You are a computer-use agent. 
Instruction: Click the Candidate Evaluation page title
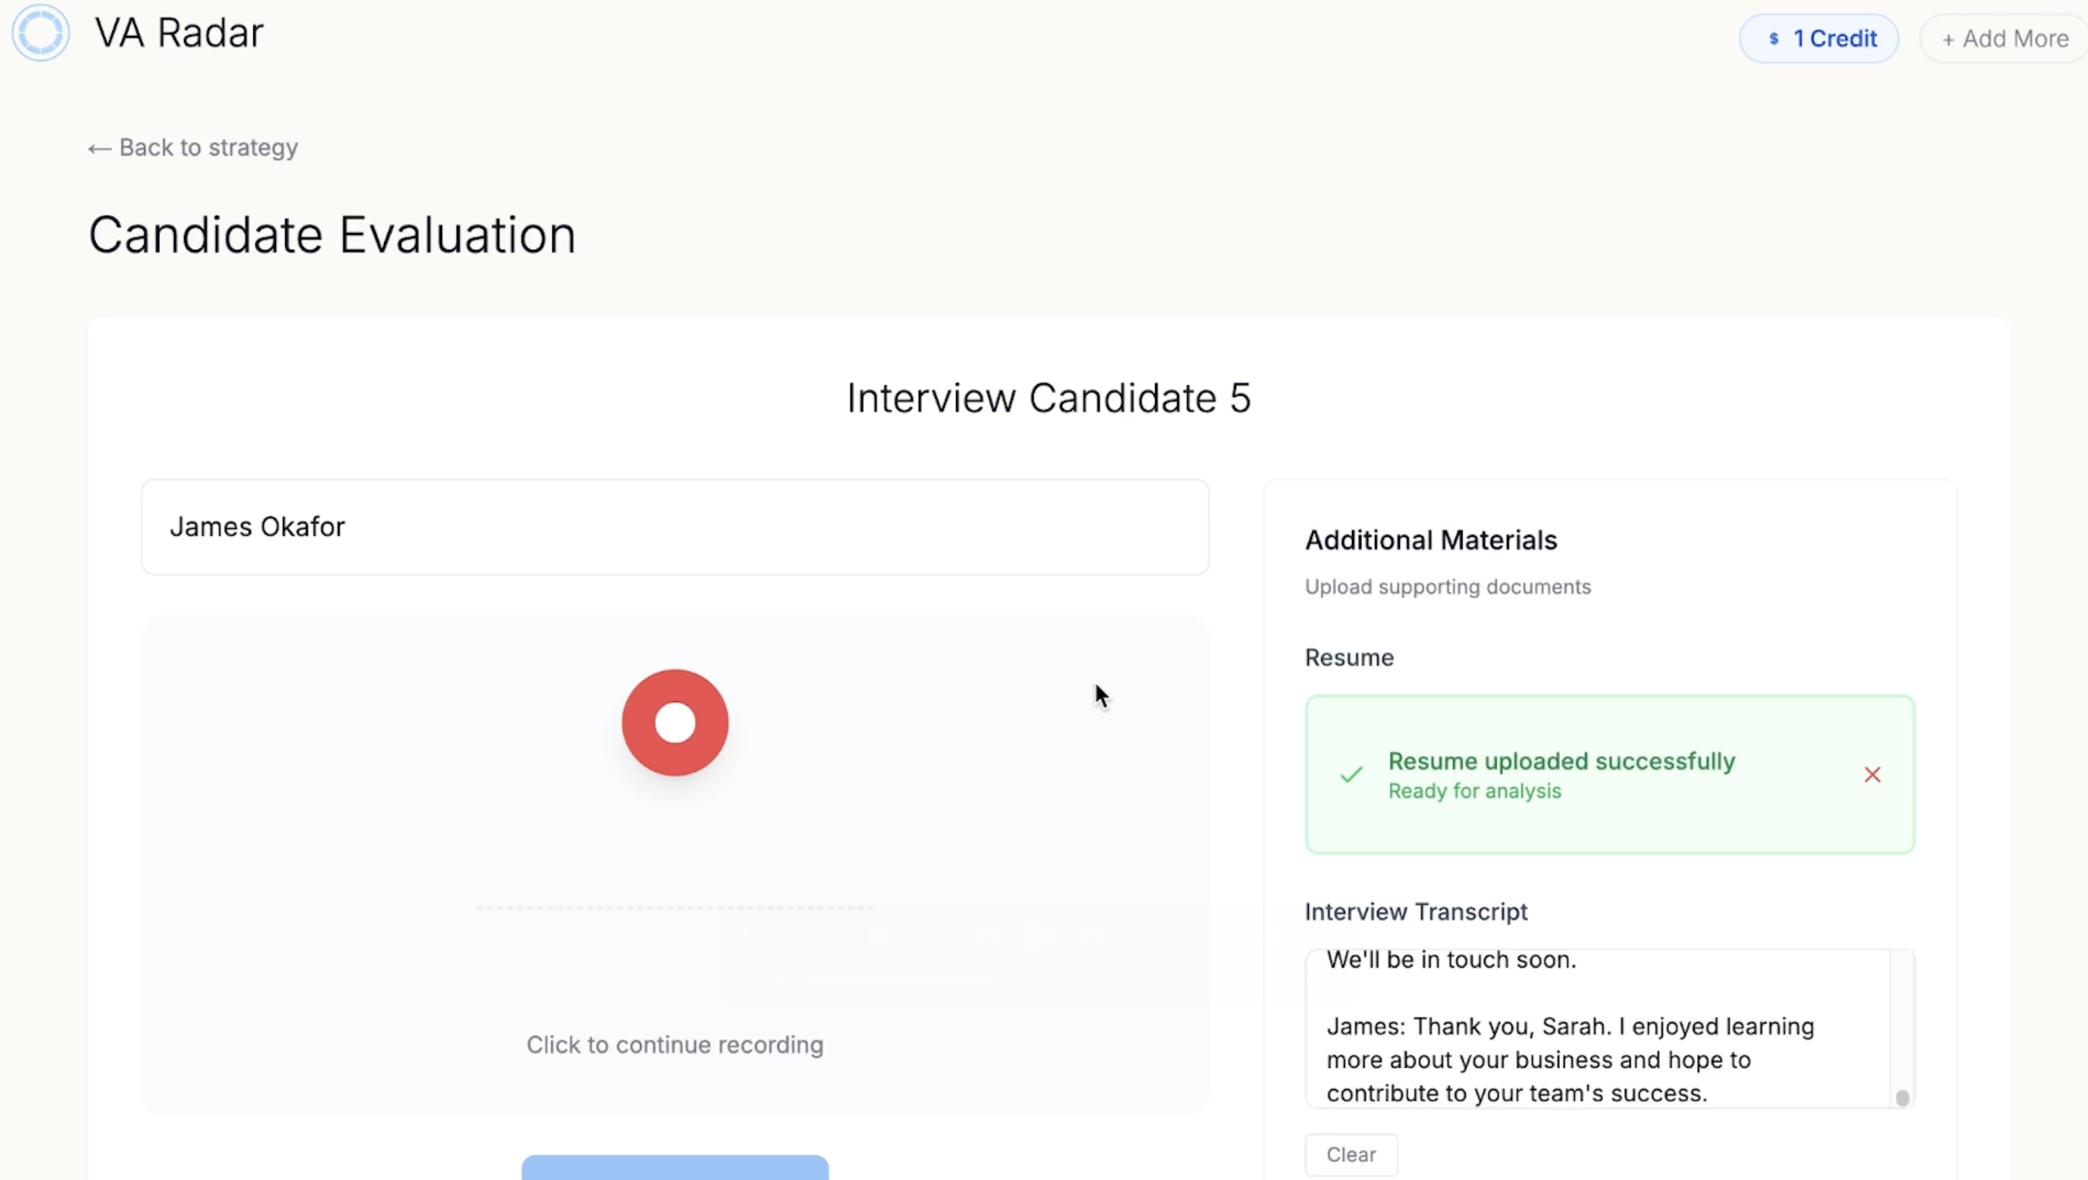pos(332,235)
